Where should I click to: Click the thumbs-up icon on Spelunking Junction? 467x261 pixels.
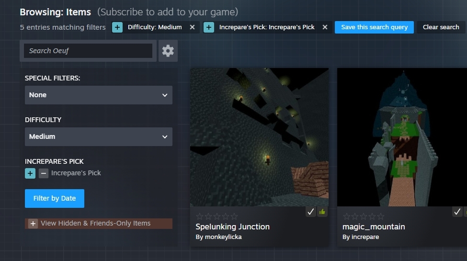coord(322,212)
